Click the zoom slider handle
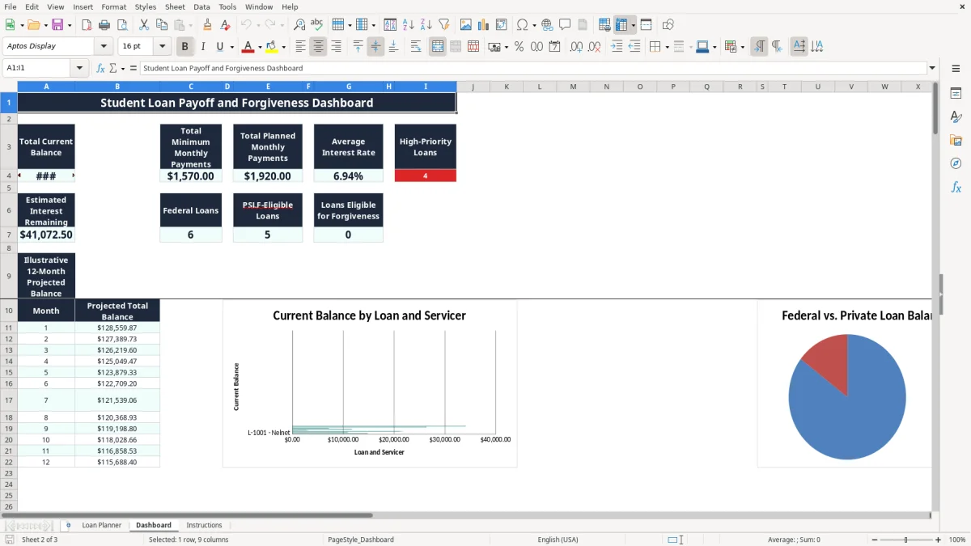971x546 pixels. [906, 540]
